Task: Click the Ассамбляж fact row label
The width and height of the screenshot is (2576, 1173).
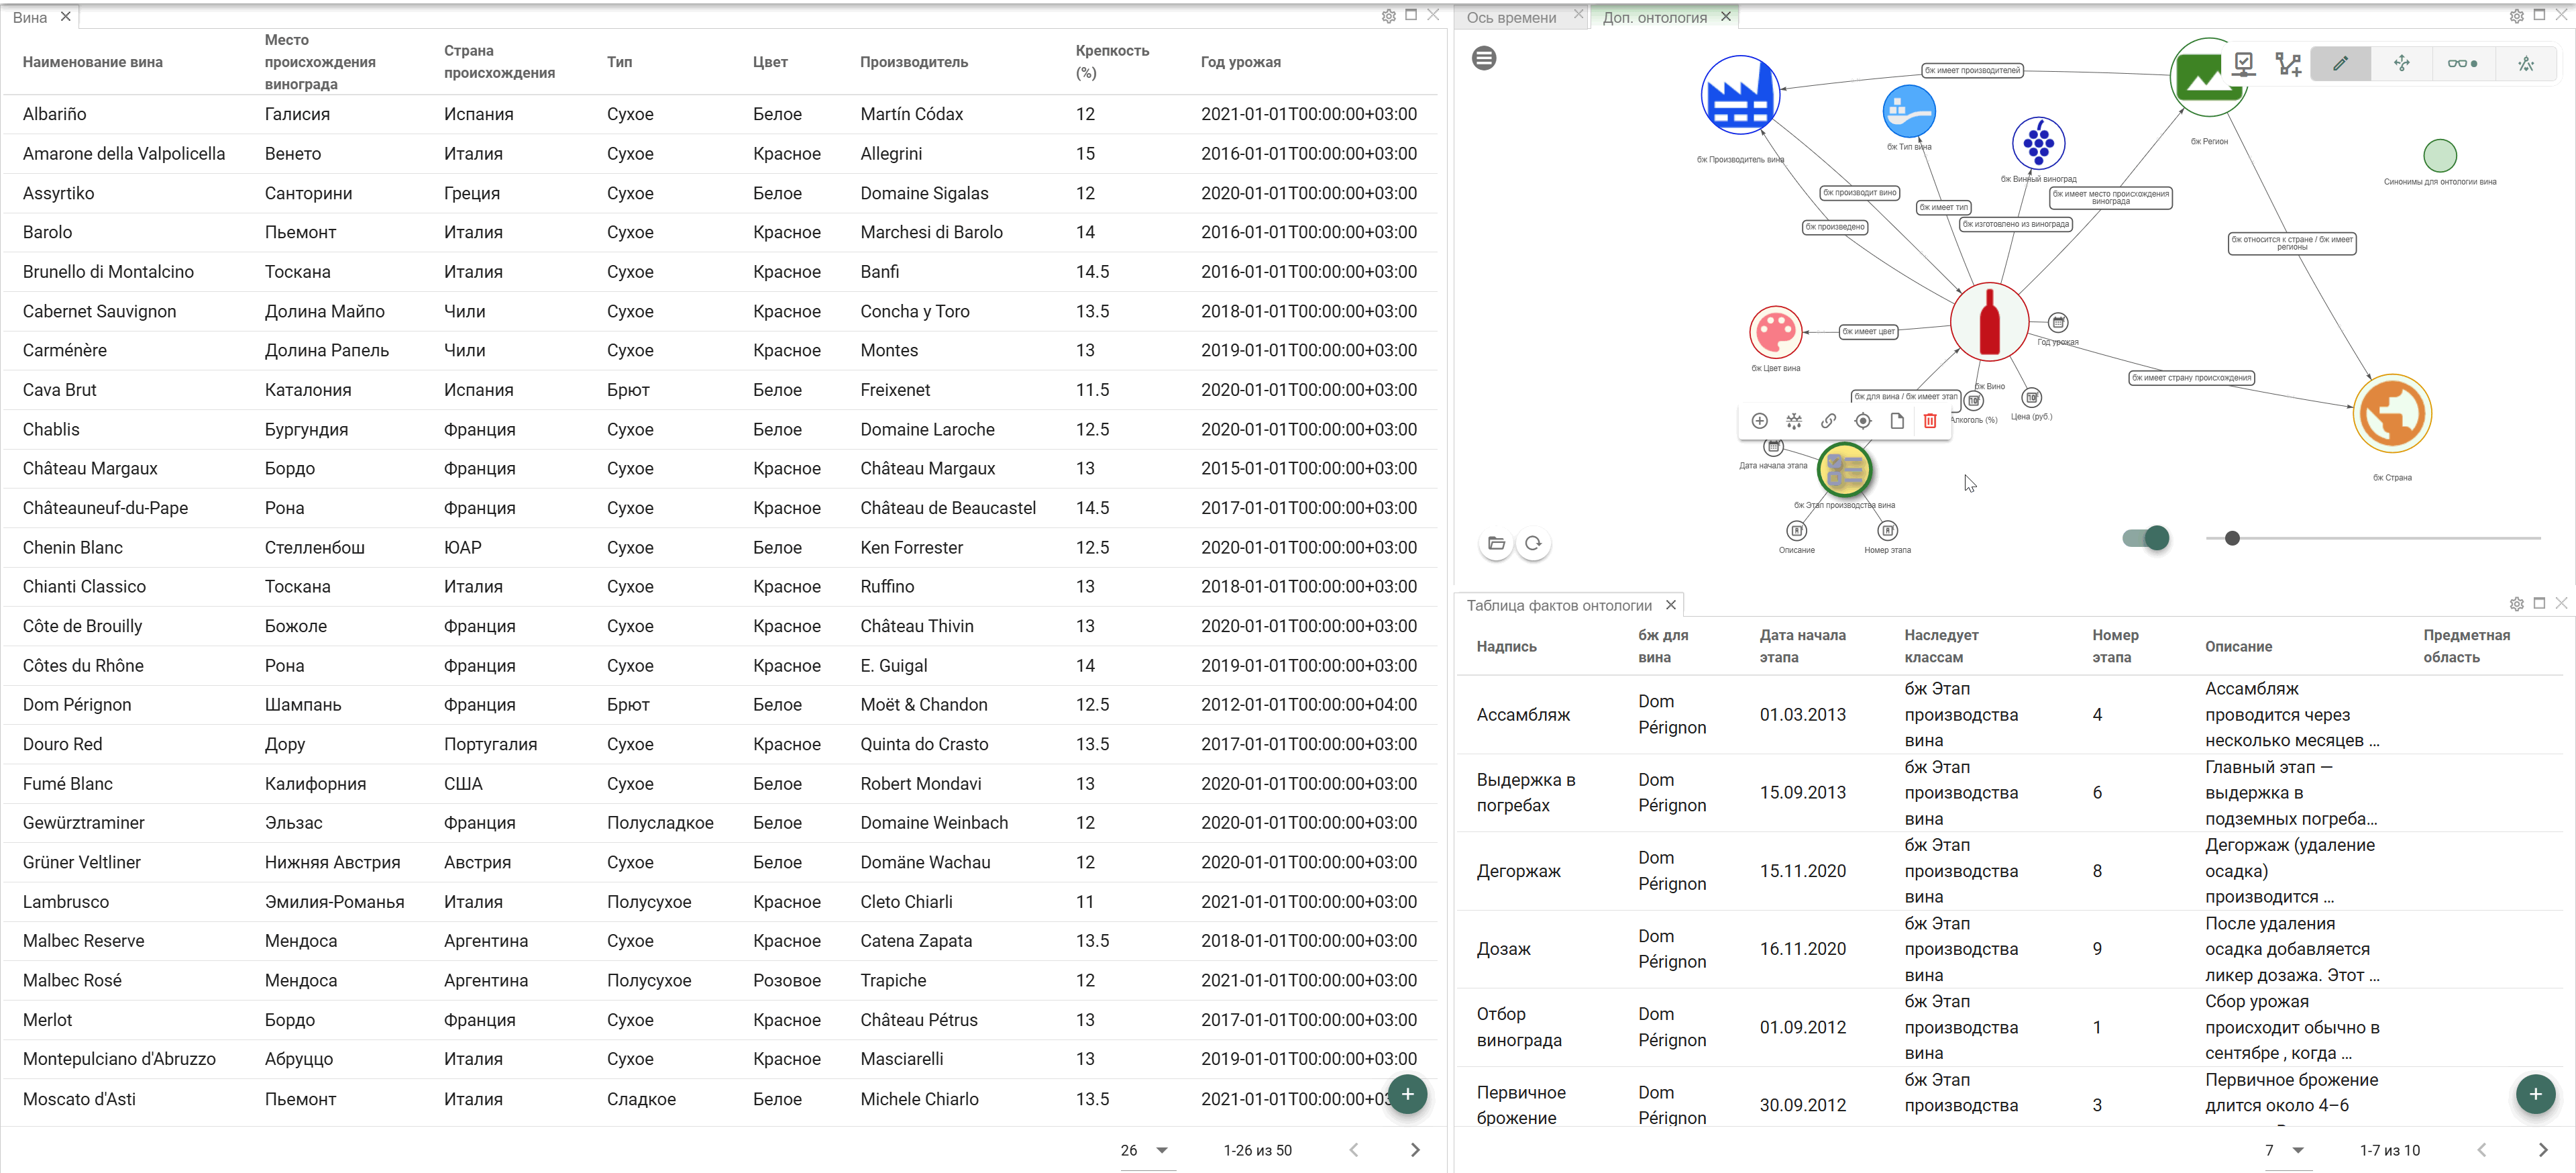Action: 1523,715
